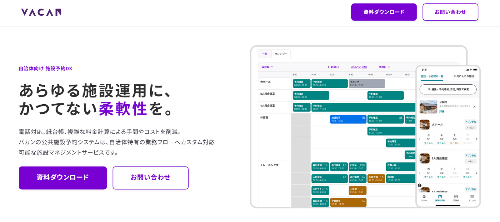500x222 pixels.
Task: Select the お気に入りの施設 phone tab
Action: pos(464,76)
